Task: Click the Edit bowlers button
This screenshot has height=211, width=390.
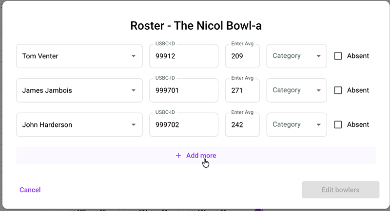Action: click(x=340, y=190)
